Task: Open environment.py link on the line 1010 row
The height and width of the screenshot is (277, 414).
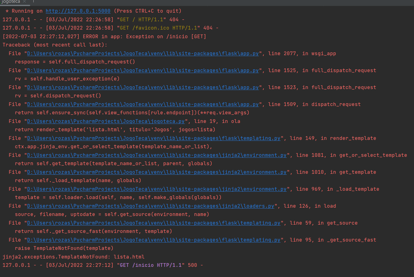Action: pos(157,172)
